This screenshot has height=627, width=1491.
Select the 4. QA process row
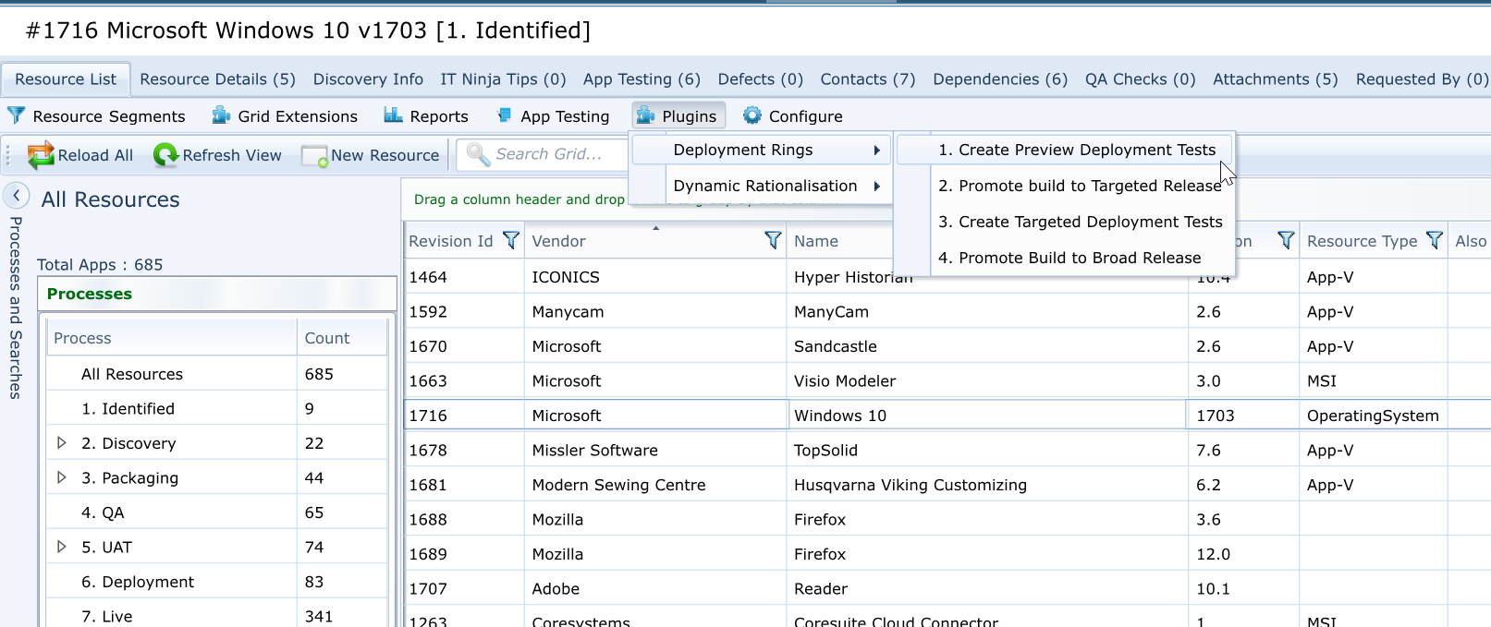click(x=217, y=512)
